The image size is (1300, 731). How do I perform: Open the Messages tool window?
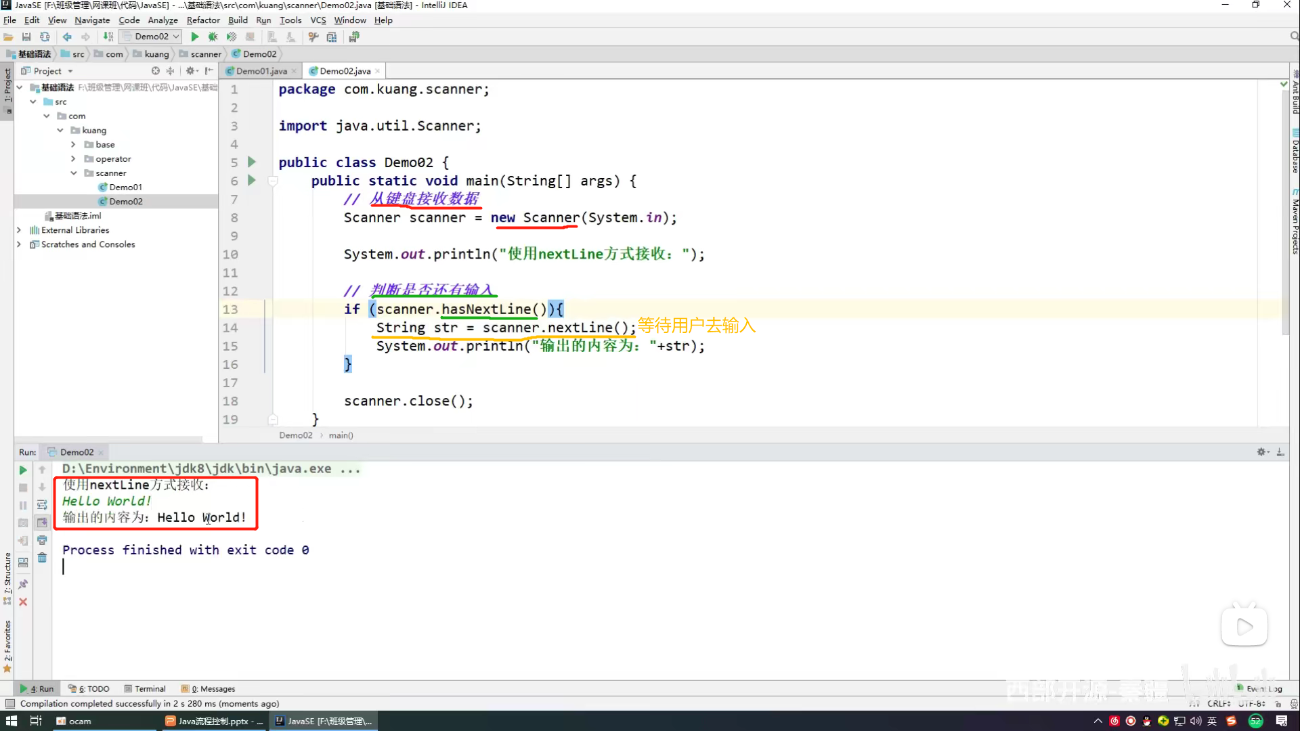click(x=209, y=688)
